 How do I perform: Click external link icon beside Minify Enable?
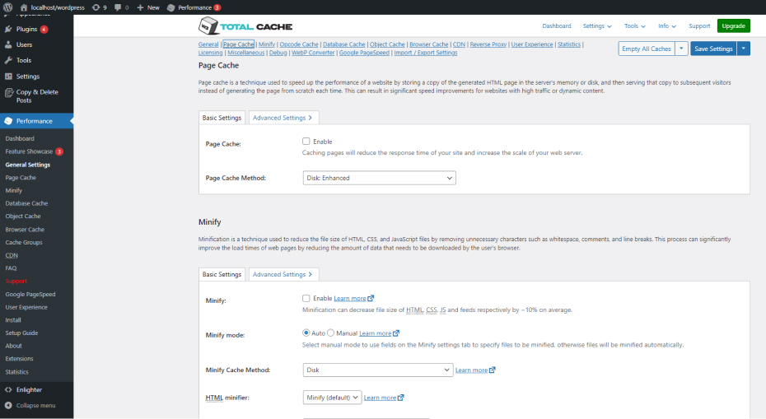coord(371,298)
